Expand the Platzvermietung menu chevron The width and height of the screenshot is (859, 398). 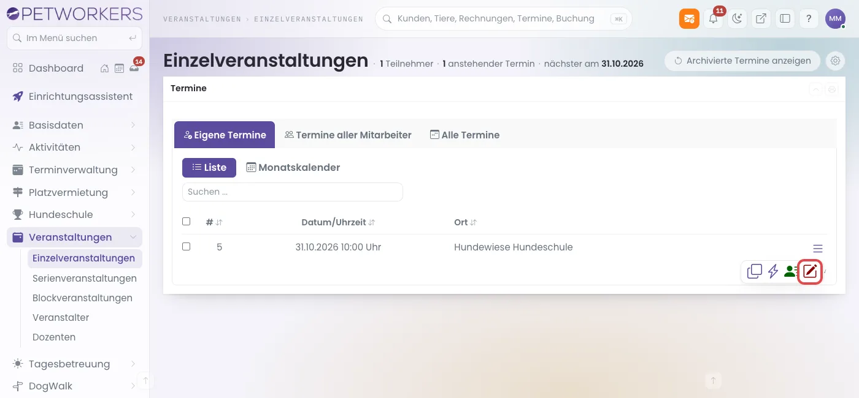(133, 193)
